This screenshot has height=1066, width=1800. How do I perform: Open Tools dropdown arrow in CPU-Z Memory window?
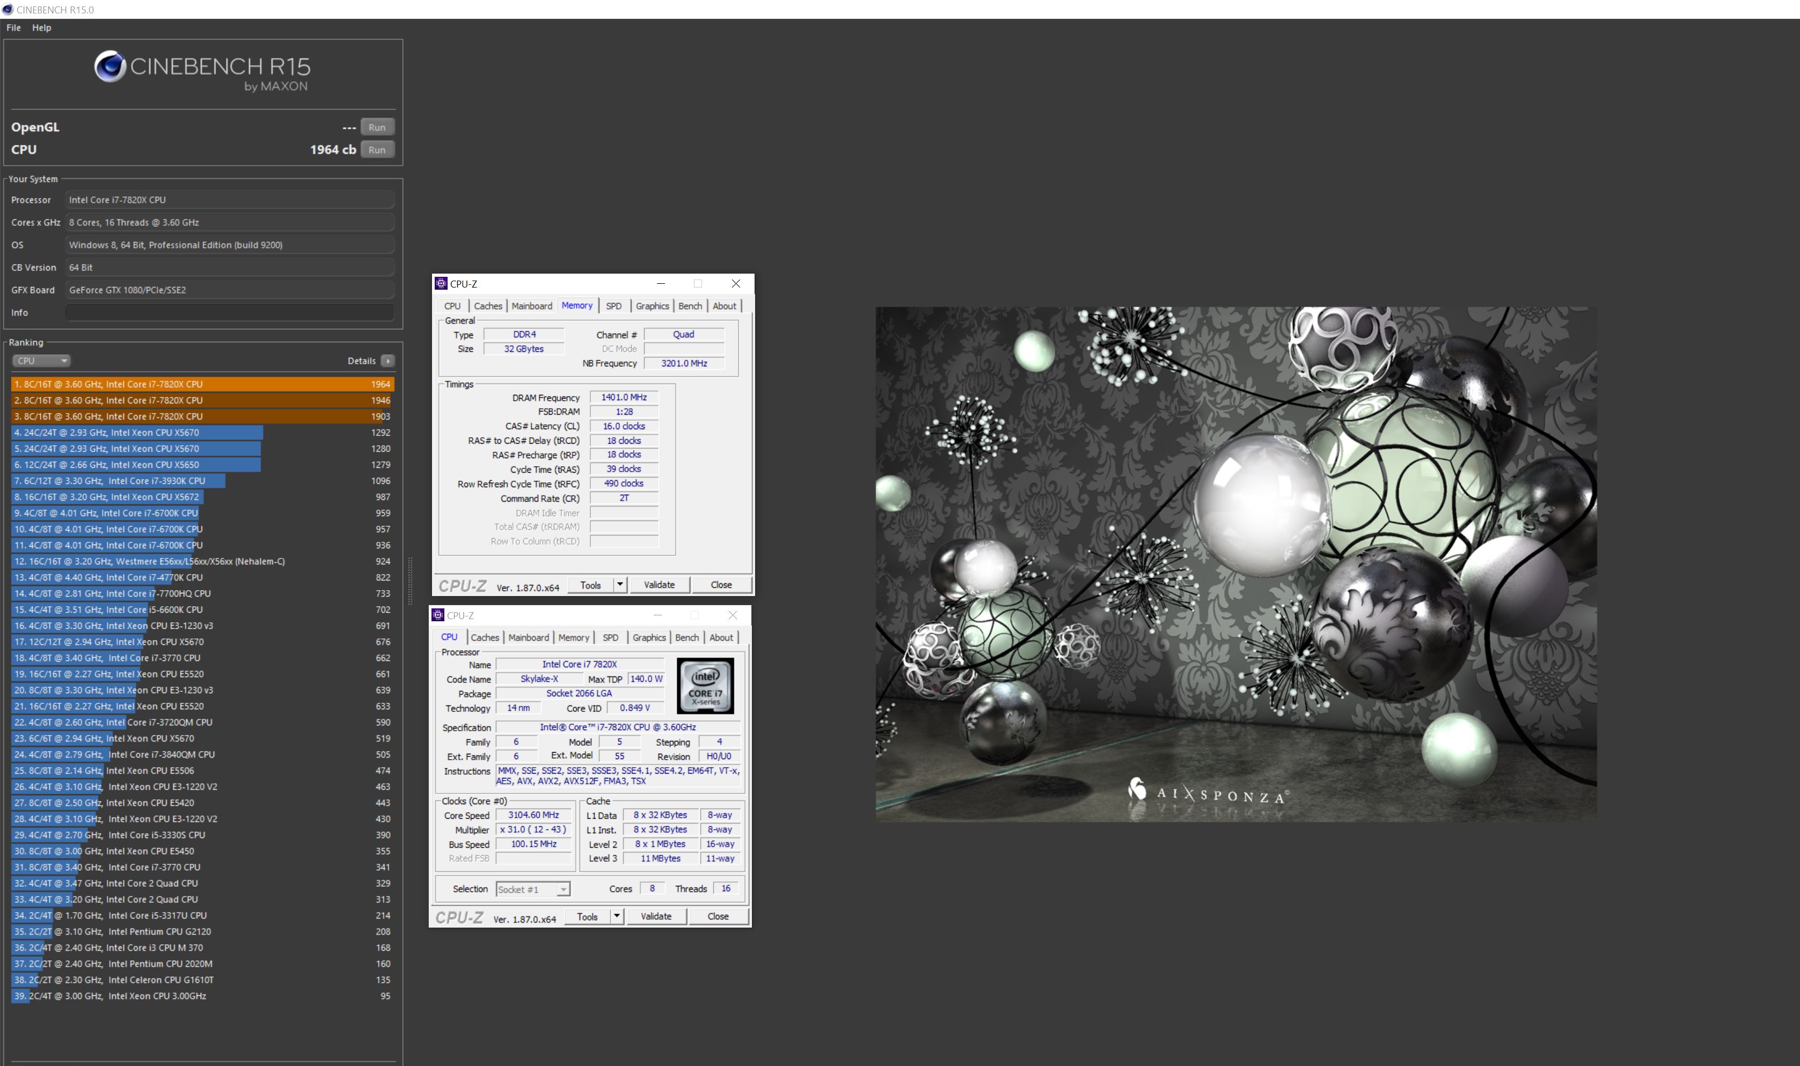(x=620, y=585)
